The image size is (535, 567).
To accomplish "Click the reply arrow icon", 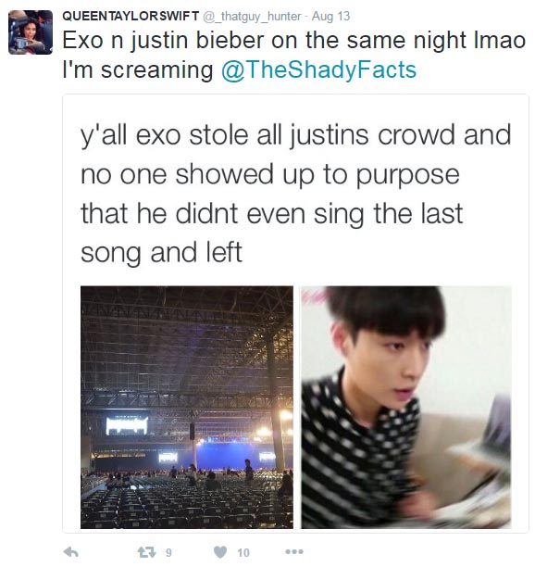I will click(70, 552).
